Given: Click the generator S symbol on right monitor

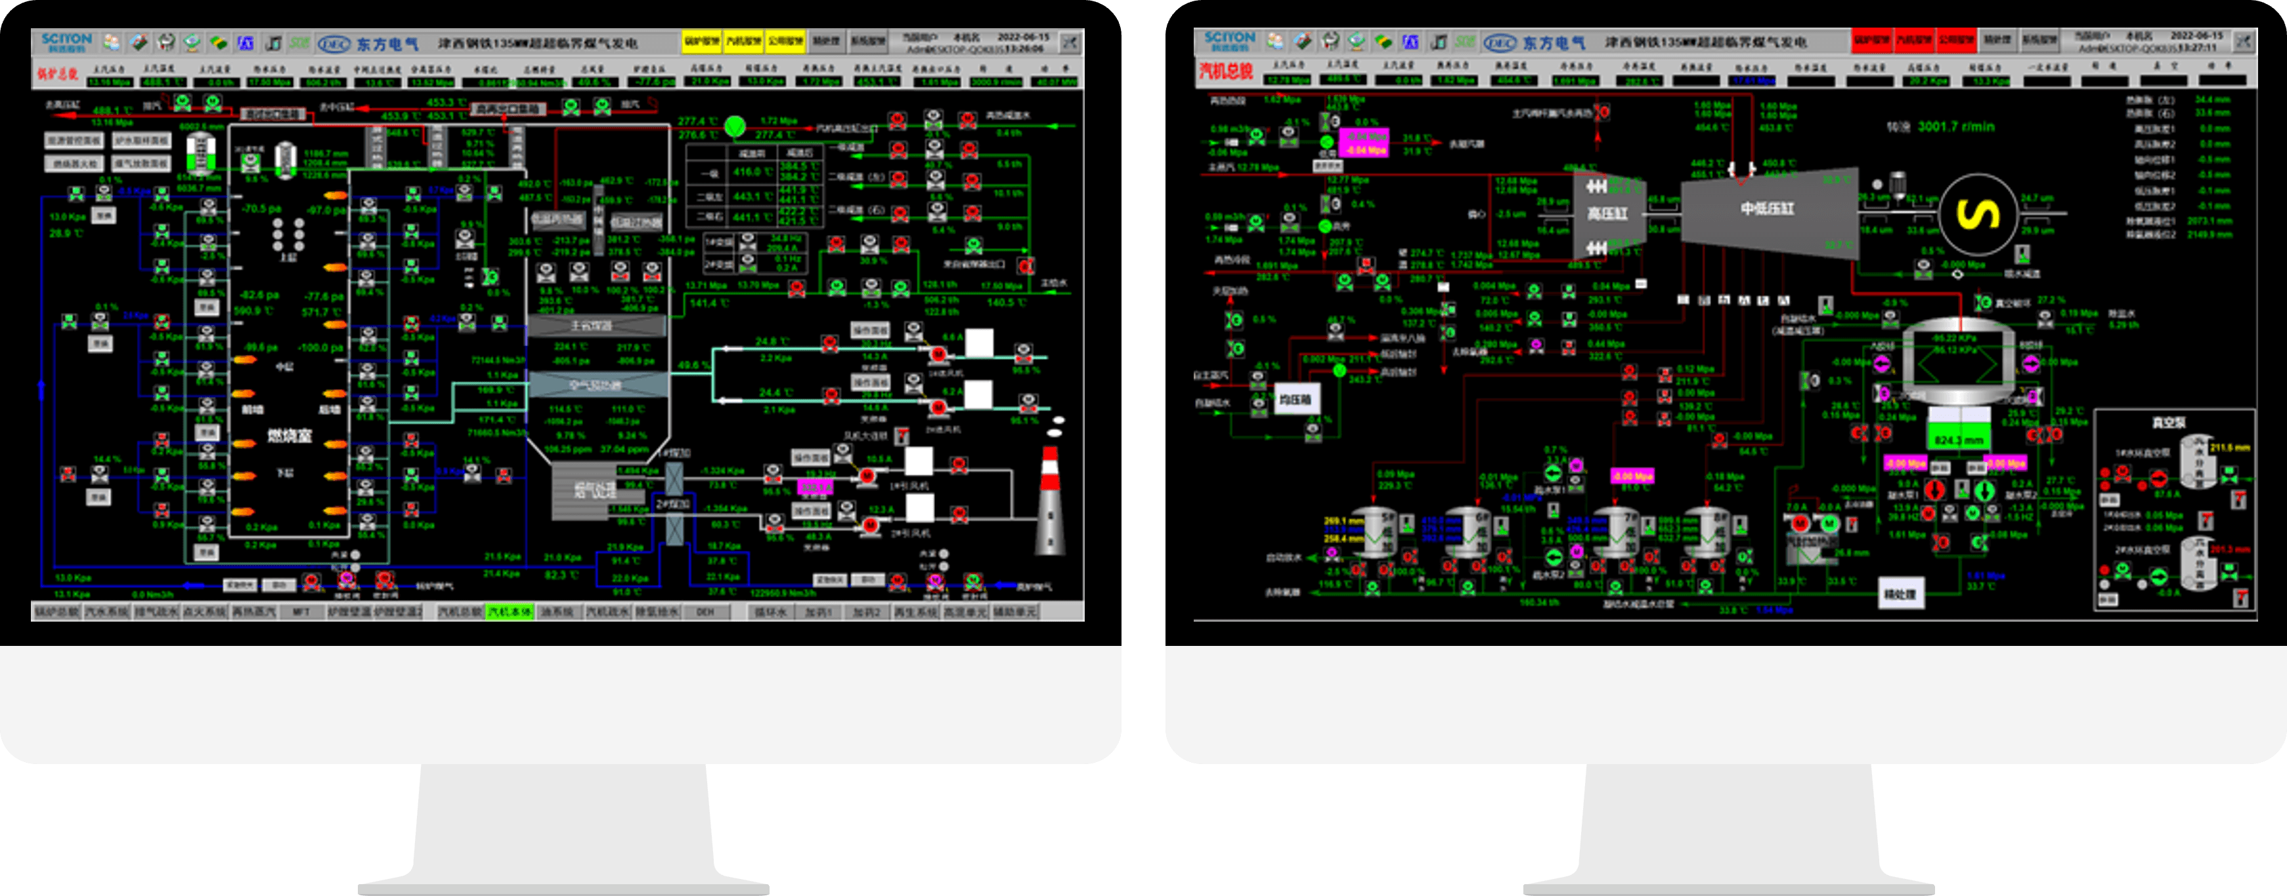Looking at the screenshot, I should coord(1978,214).
